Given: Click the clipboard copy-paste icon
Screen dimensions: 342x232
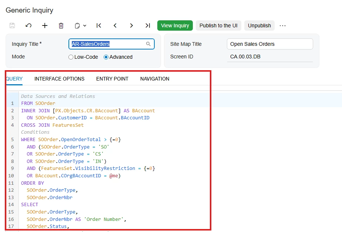Looking at the screenshot, I should click(x=77, y=26).
